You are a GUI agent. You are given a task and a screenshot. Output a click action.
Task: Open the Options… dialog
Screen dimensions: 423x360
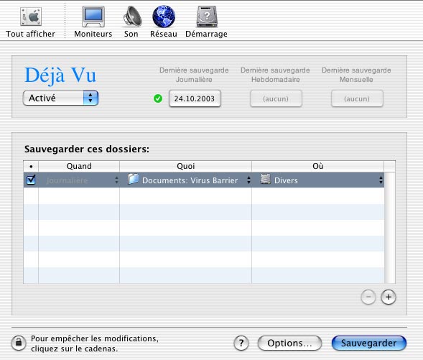pyautogui.click(x=289, y=343)
